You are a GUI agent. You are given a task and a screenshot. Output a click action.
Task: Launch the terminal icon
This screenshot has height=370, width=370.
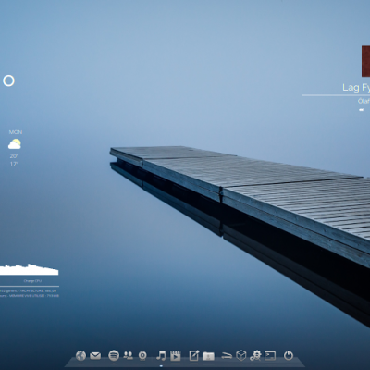(x=270, y=355)
